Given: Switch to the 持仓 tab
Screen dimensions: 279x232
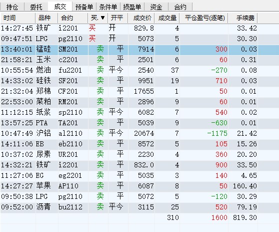Looking at the screenshot, I should click(12, 7).
